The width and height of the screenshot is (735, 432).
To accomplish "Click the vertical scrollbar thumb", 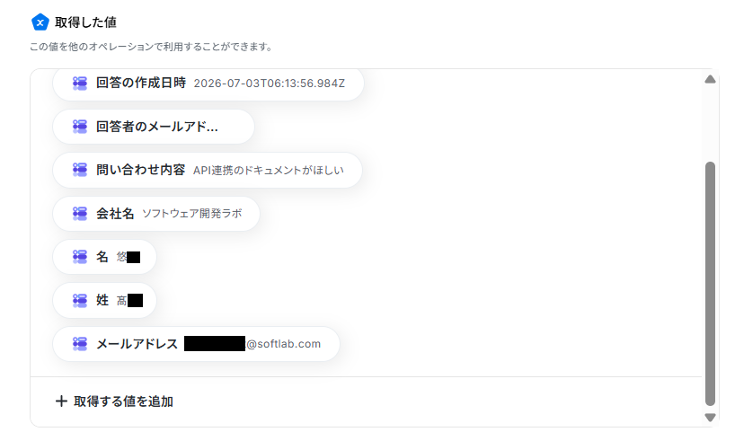I will point(710,284).
